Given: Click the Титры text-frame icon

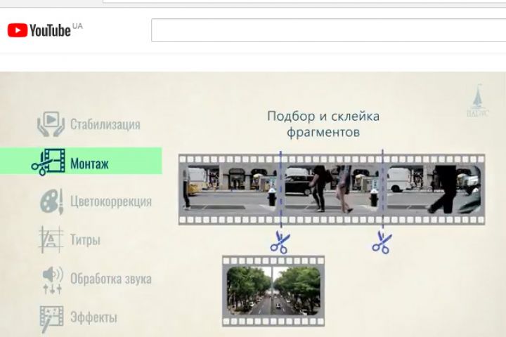Looking at the screenshot, I should pos(51,239).
